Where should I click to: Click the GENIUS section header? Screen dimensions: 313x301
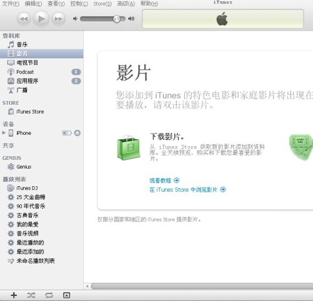[x=12, y=158]
